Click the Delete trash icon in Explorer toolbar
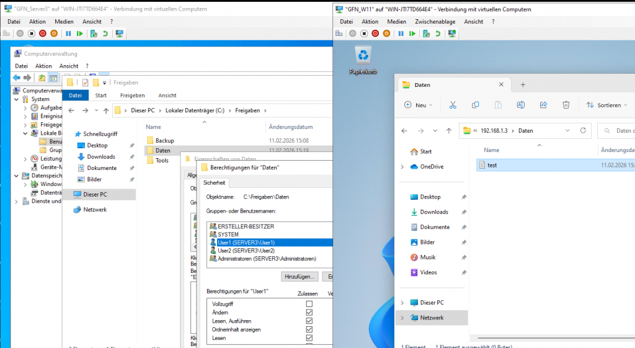Screen dimensions: 635x348 point(566,105)
